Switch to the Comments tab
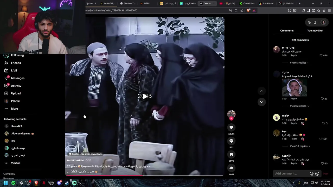333x187 pixels. 287,31
